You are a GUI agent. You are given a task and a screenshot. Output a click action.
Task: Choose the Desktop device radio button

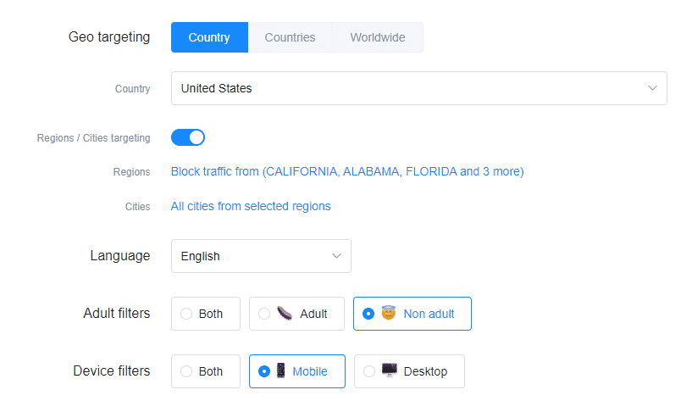click(369, 371)
